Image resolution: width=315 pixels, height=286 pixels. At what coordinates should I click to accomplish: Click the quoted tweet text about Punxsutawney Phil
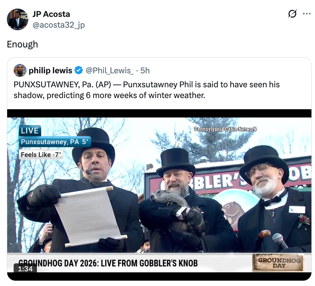(146, 90)
